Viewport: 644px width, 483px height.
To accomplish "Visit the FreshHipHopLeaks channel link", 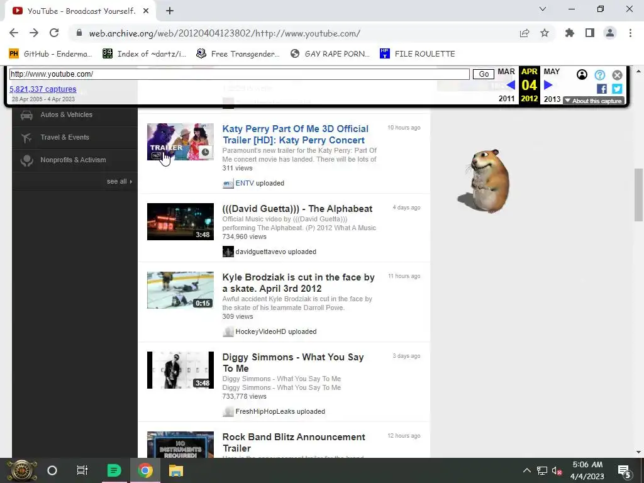I will (265, 411).
